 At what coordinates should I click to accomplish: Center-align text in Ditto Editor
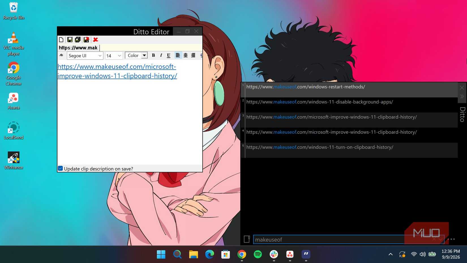coord(185,55)
